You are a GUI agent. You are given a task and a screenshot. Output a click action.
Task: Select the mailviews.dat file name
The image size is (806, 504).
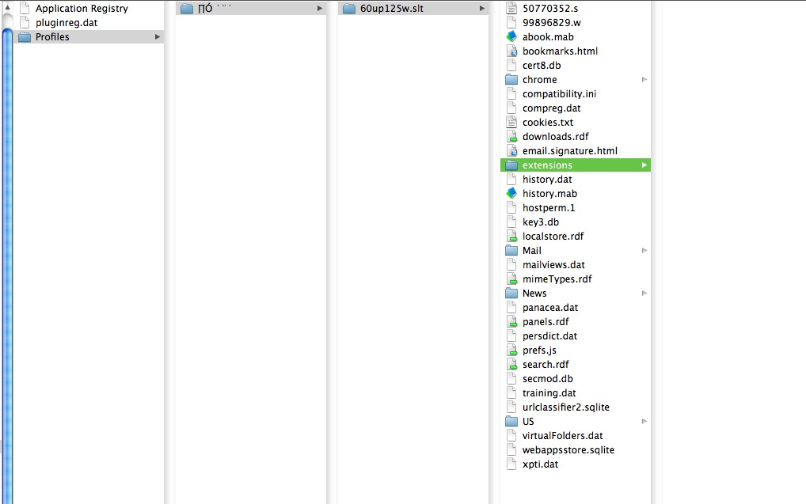[x=553, y=264]
